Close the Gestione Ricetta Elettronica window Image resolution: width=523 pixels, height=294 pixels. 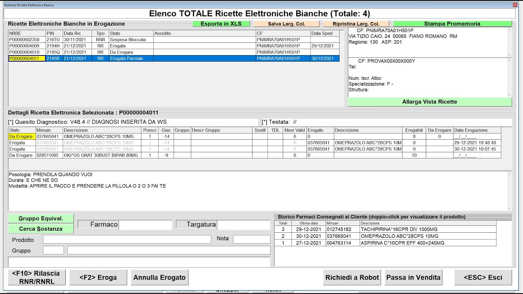click(514, 5)
